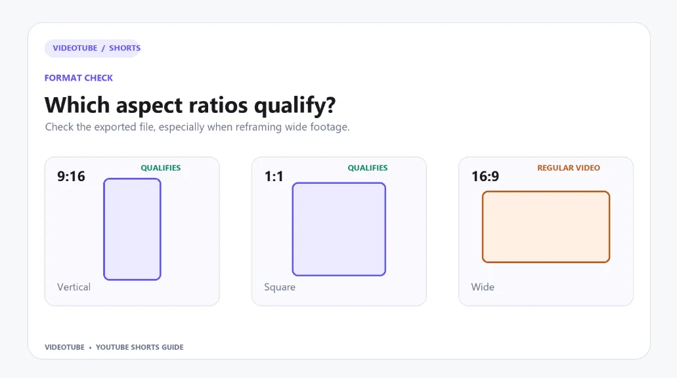Click the 16:9 ratio label
The width and height of the screenshot is (677, 378).
pyautogui.click(x=485, y=176)
